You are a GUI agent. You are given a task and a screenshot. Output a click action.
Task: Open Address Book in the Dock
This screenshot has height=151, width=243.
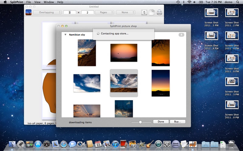point(90,144)
